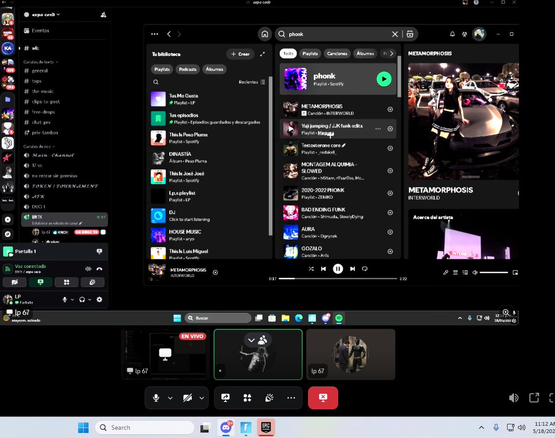Open noise suppression waveform icon
The image size is (555, 438).
pos(88,269)
